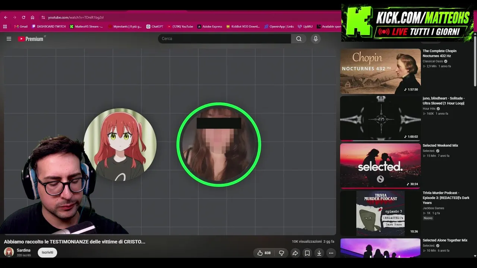Viewport: 477px width, 268px height.
Task: Open the YouTube hamburger guide menu
Action: click(9, 39)
